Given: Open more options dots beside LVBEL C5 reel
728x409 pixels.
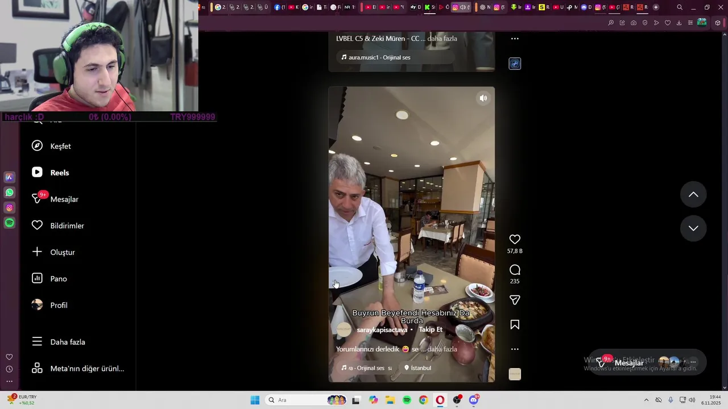Looking at the screenshot, I should click(x=515, y=39).
